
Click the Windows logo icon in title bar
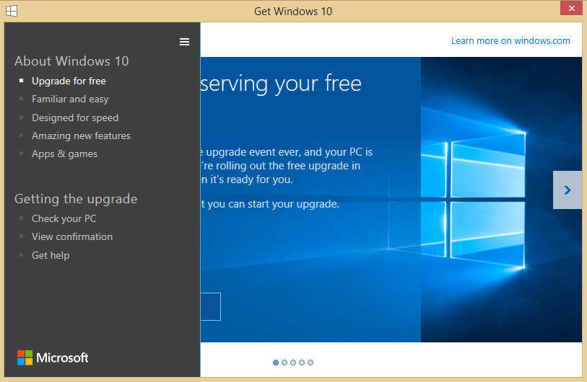click(x=12, y=11)
